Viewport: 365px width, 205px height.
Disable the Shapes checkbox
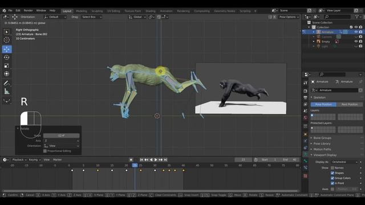(x=332, y=173)
